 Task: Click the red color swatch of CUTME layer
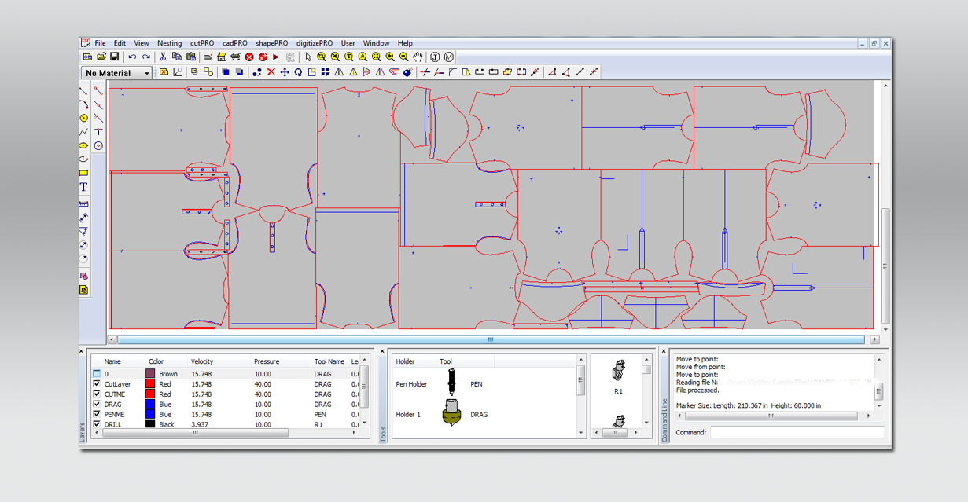(x=150, y=394)
